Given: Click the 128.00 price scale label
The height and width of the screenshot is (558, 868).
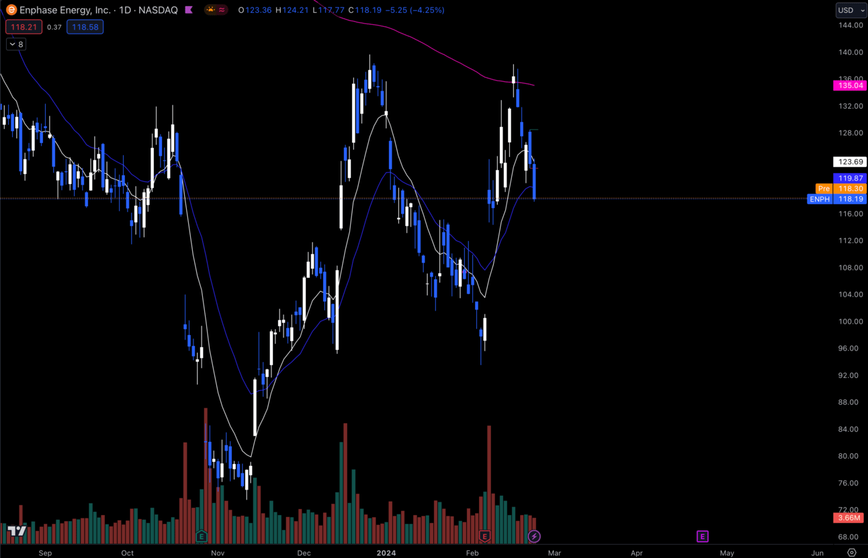Looking at the screenshot, I should click(x=850, y=133).
